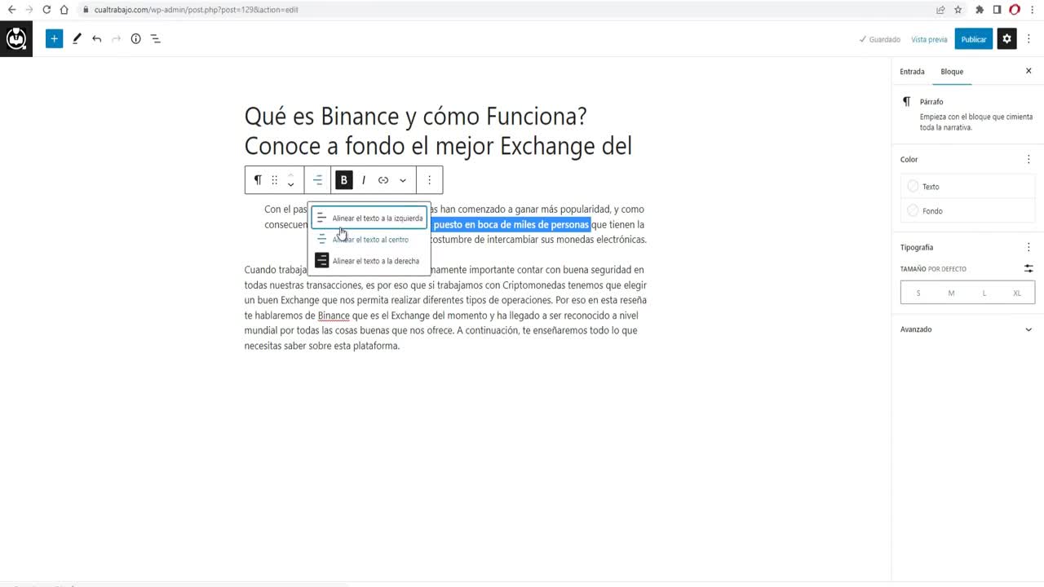Open document details info icon
Image resolution: width=1044 pixels, height=587 pixels.
coord(135,38)
